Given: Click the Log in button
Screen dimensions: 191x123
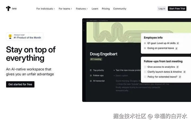Looking at the screenshot, I should click(162, 9).
